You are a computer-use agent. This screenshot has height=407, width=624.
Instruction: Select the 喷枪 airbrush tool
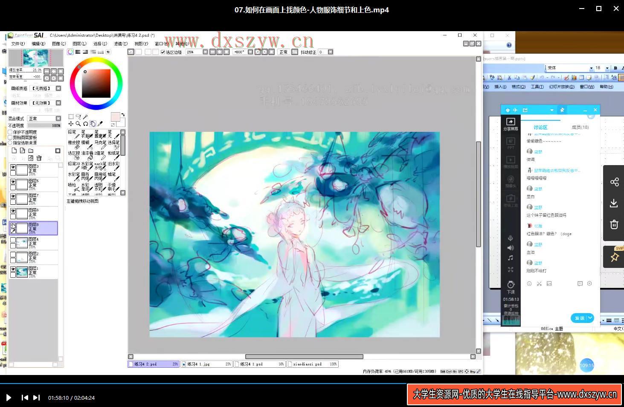coord(73,187)
